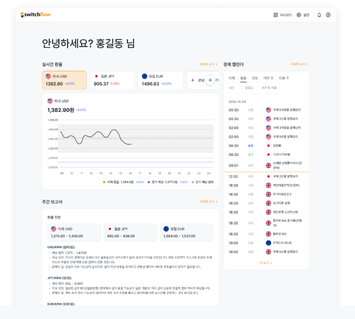Click US flag in 환율 전망 미국 USD card

[x=54, y=229]
